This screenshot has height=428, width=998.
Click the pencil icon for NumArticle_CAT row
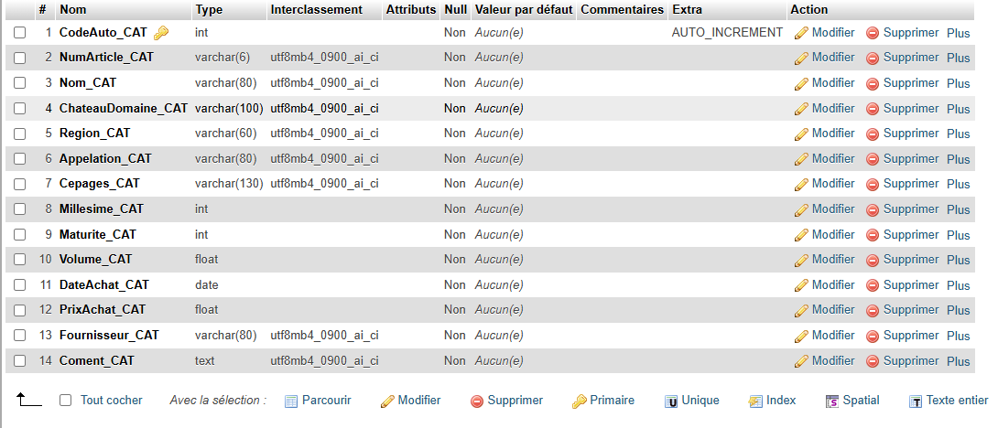pos(801,59)
